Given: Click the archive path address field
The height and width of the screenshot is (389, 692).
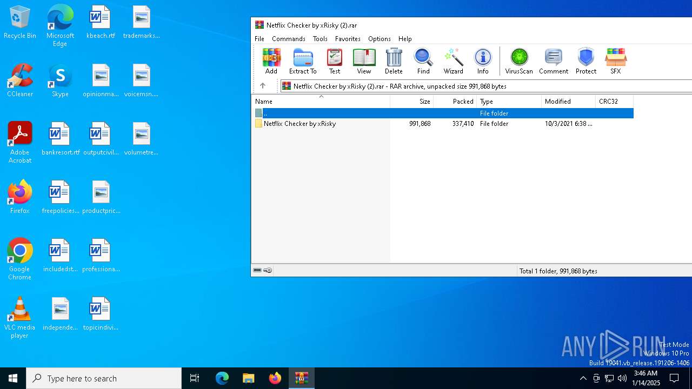Looking at the screenshot, I should [x=485, y=86].
